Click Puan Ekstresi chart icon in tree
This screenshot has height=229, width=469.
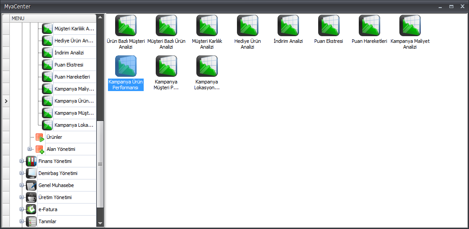click(47, 65)
